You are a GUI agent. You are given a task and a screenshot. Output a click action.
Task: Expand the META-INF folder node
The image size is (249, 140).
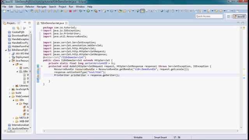(14, 118)
